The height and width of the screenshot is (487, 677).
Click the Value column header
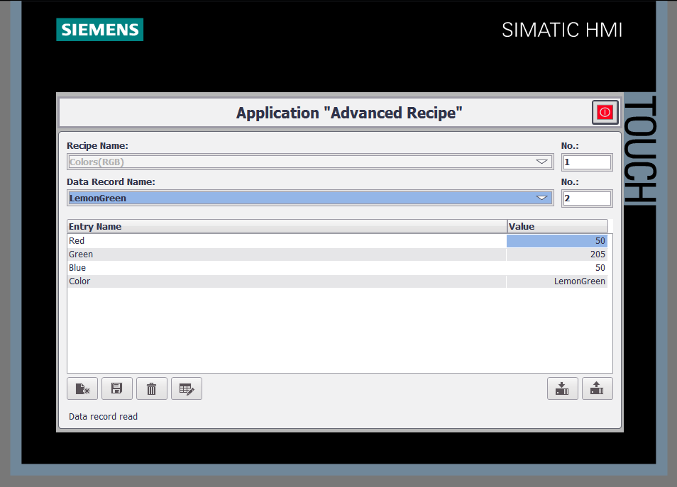(x=557, y=226)
